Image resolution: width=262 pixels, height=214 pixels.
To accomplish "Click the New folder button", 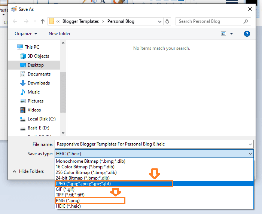I will (x=60, y=34).
